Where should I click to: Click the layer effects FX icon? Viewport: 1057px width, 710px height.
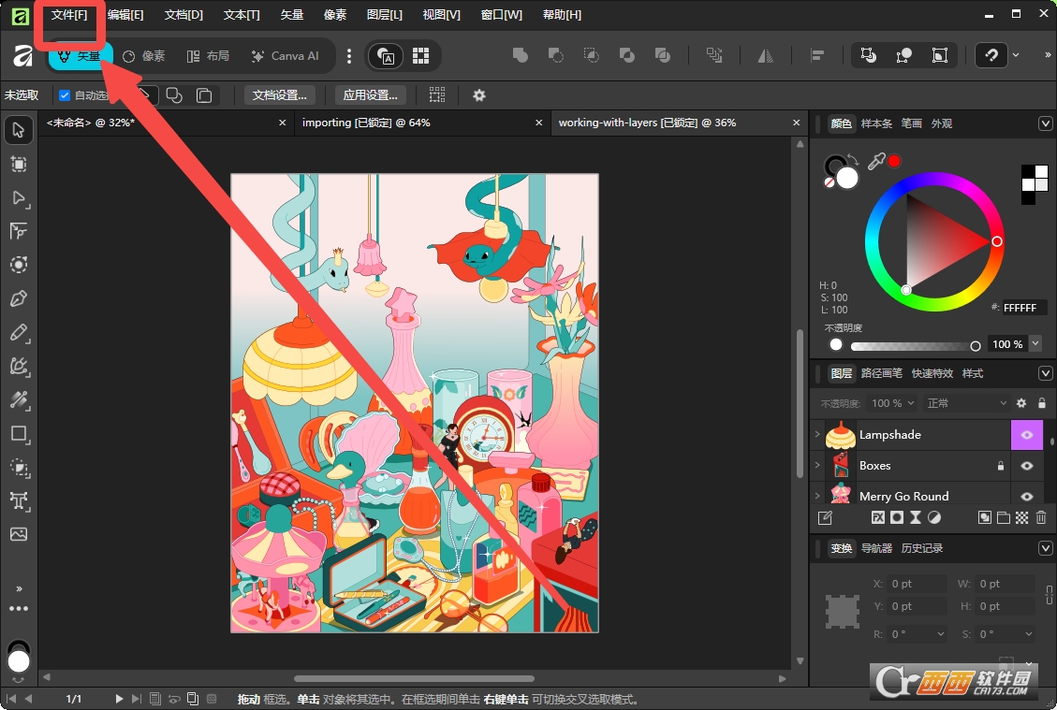click(x=877, y=517)
